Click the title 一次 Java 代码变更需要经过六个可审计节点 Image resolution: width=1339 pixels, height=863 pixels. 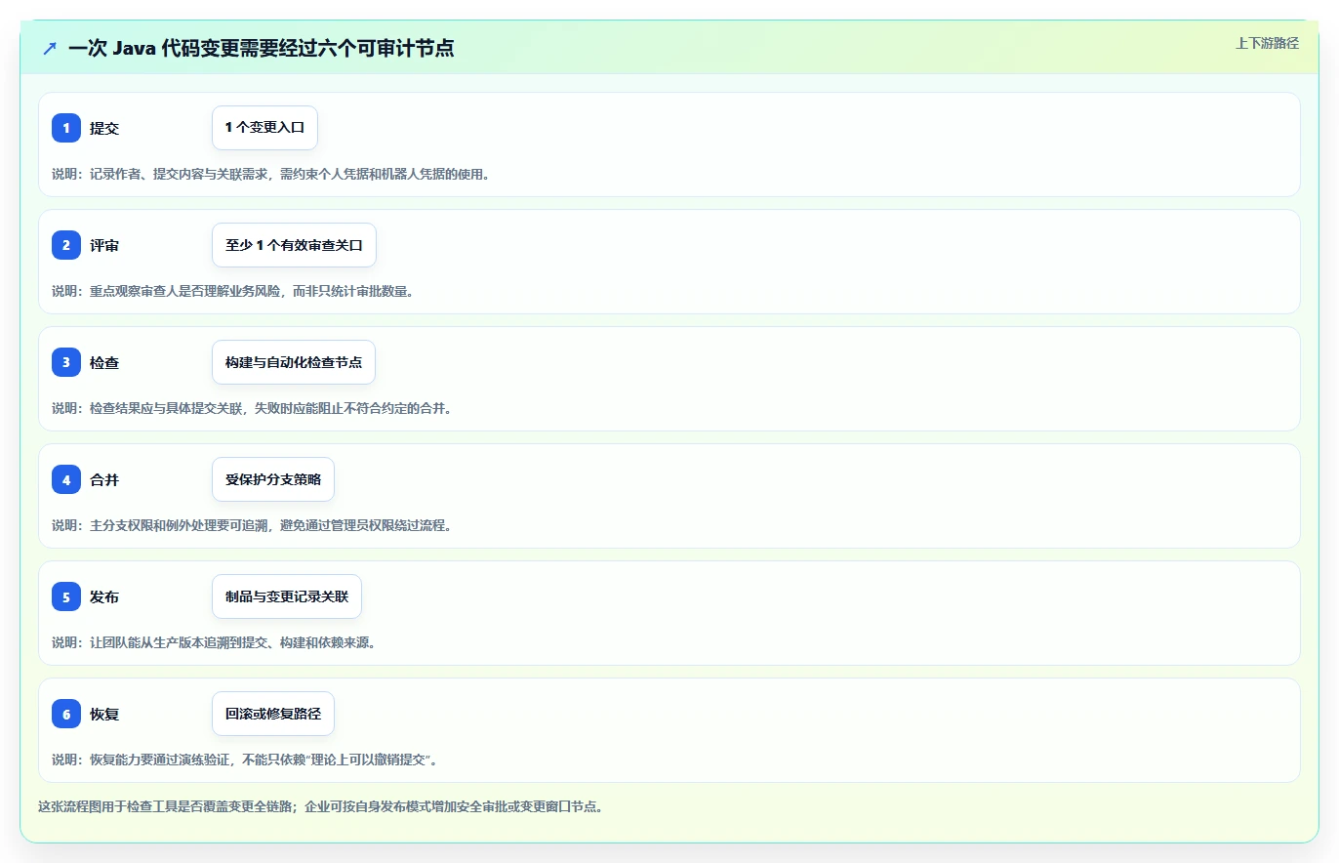pyautogui.click(x=261, y=48)
